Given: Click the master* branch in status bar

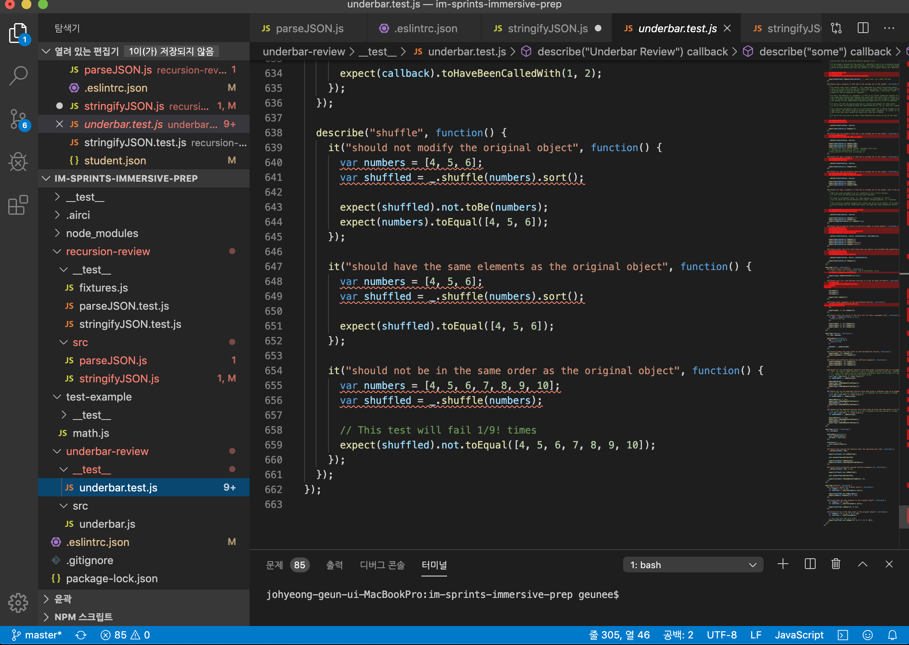Looking at the screenshot, I should click(x=37, y=635).
